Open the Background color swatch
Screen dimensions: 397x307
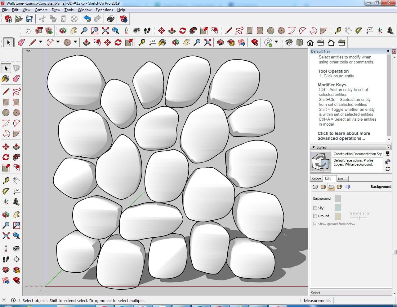pos(338,198)
